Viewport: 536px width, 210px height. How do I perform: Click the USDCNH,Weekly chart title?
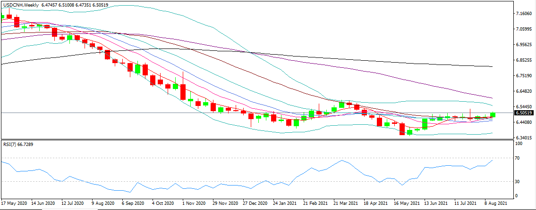pyautogui.click(x=20, y=5)
